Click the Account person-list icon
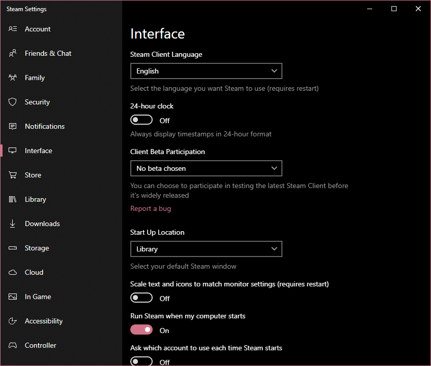This screenshot has height=366, width=431. click(13, 29)
